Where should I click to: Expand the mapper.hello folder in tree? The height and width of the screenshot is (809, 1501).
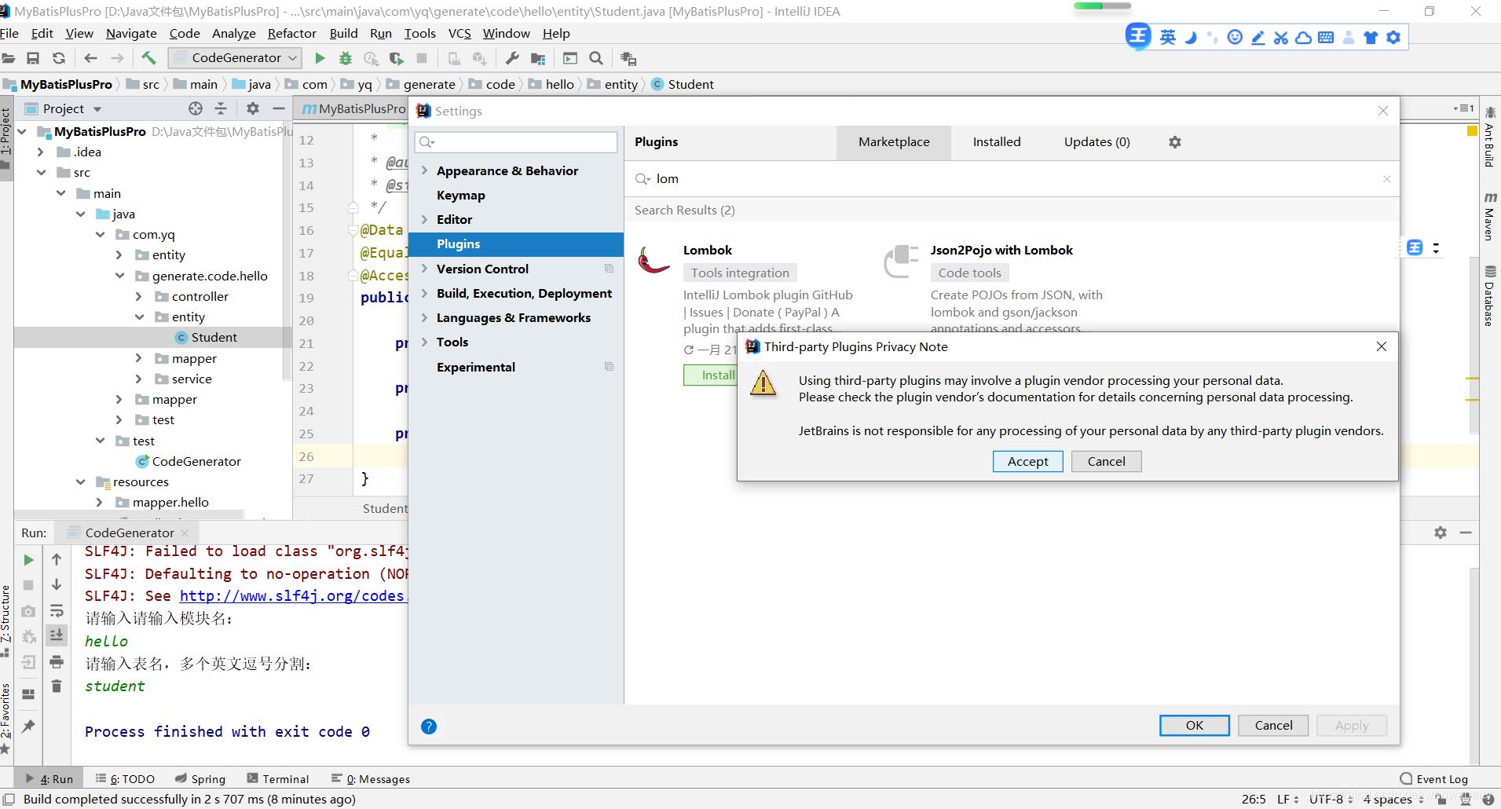pos(100,502)
